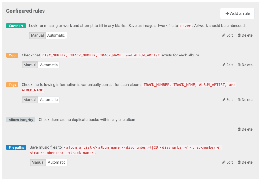Edit the canonically correct tags rule

pos(227,100)
